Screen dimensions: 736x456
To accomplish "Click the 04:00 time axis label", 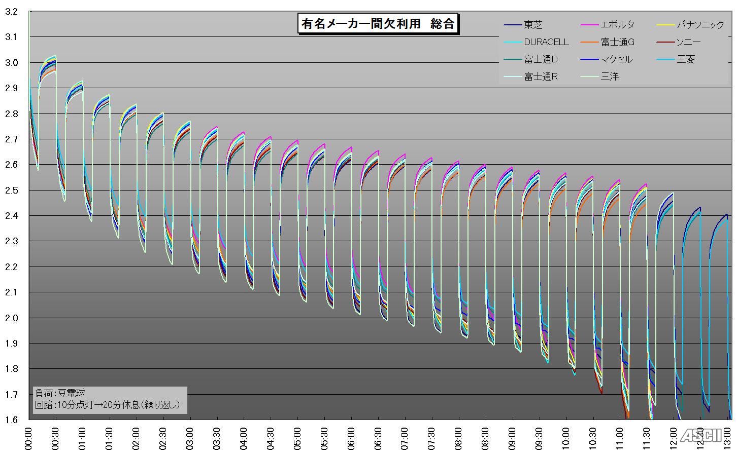I will coord(244,438).
